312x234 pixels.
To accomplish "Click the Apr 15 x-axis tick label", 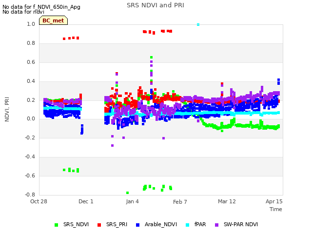I will 274,201.
